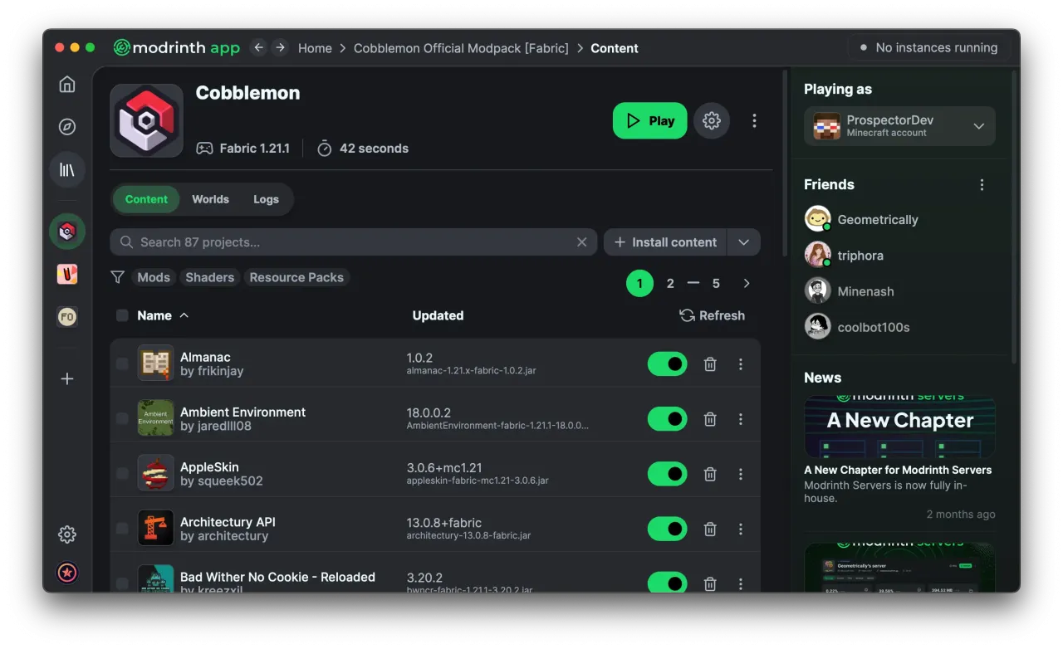Toggle off the Architectury API mod
The height and width of the screenshot is (649, 1063).
point(668,529)
